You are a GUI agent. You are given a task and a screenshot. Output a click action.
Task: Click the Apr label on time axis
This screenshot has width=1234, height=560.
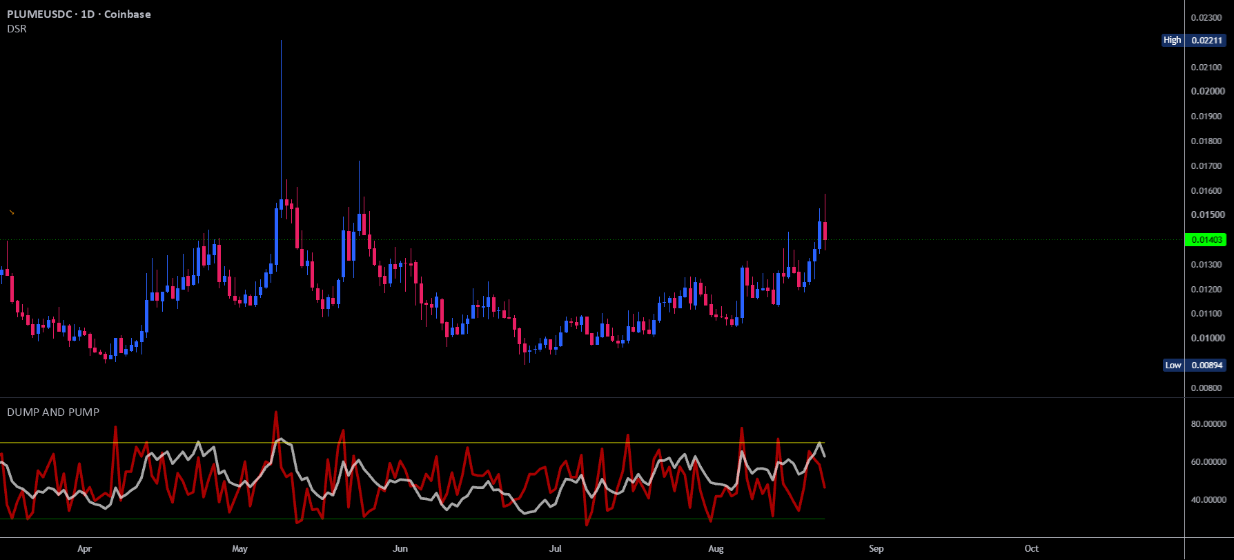pos(84,548)
